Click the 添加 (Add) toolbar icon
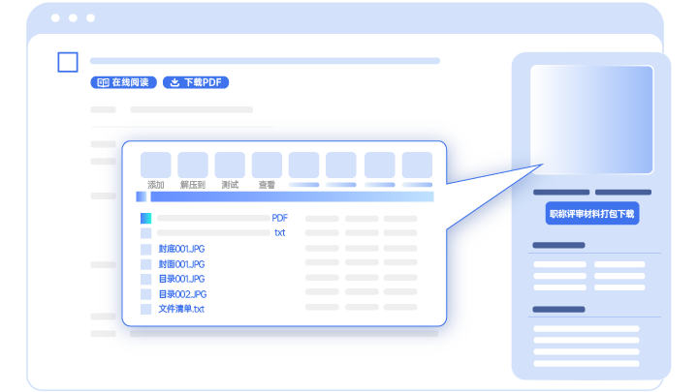698x392 pixels. pyautogui.click(x=155, y=165)
